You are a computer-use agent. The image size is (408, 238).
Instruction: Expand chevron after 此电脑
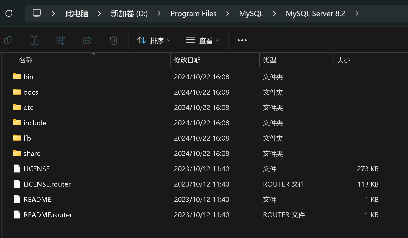(99, 13)
